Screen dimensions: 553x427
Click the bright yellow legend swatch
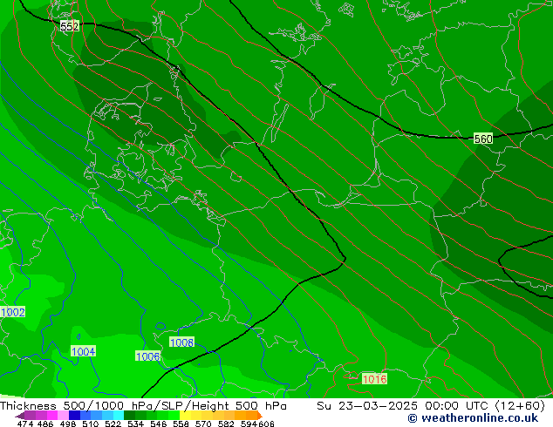pos(185,415)
